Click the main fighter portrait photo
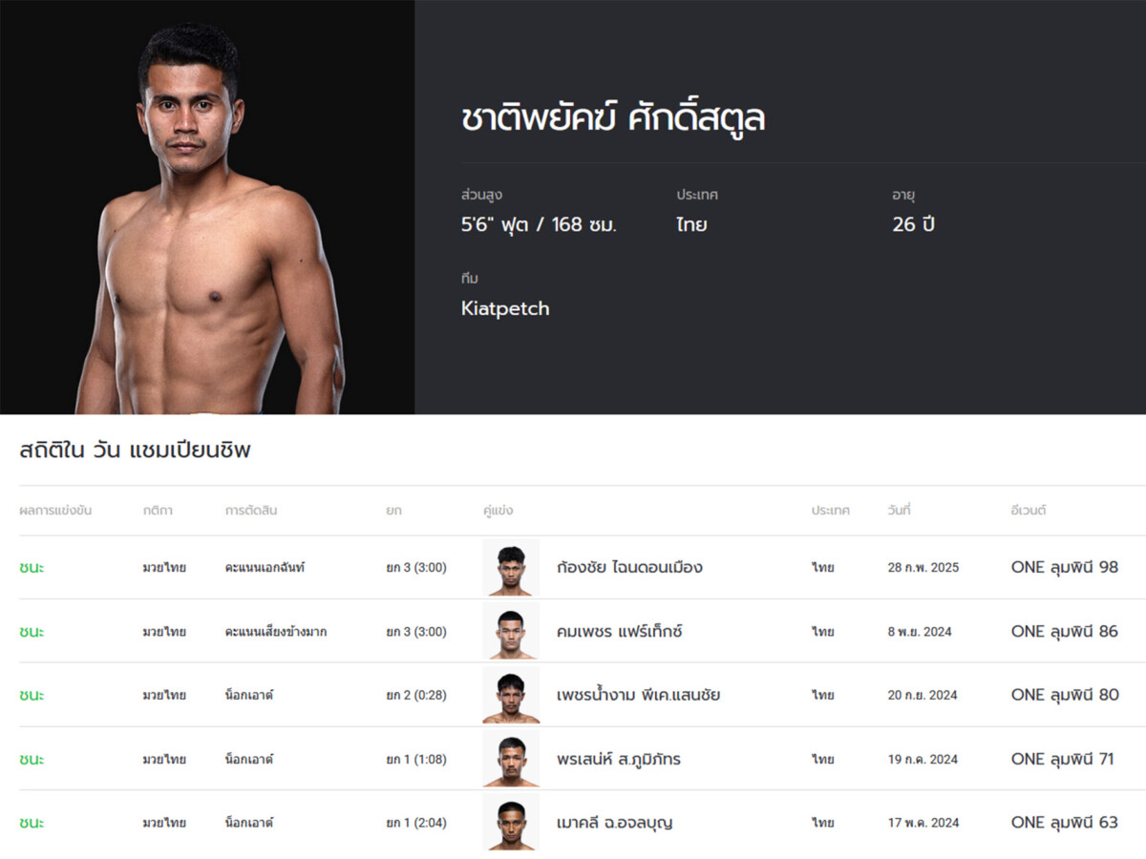The width and height of the screenshot is (1146, 859). click(x=207, y=207)
